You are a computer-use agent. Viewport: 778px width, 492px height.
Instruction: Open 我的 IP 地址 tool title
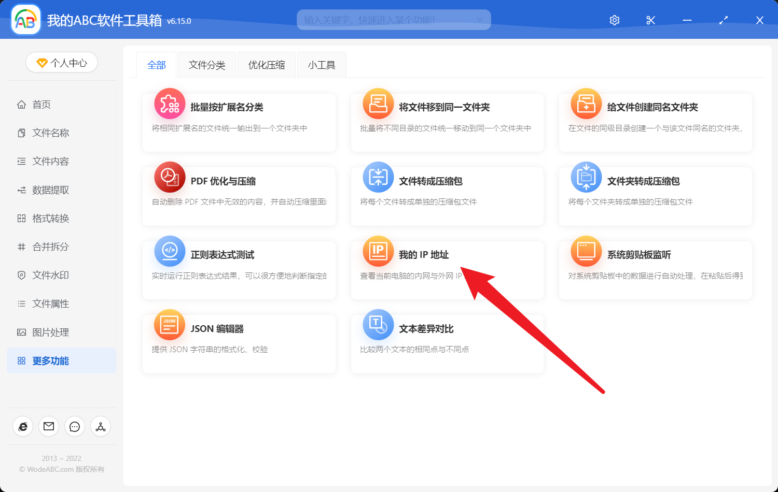pyautogui.click(x=424, y=255)
